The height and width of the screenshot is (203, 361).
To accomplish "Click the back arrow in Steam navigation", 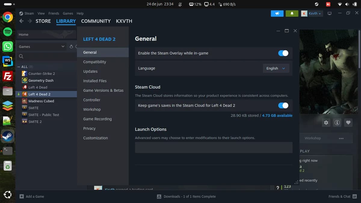I will point(21,21).
